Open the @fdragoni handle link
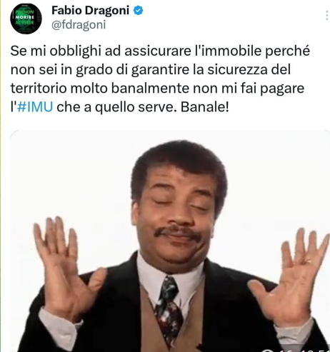330x352 pixels. point(79,25)
